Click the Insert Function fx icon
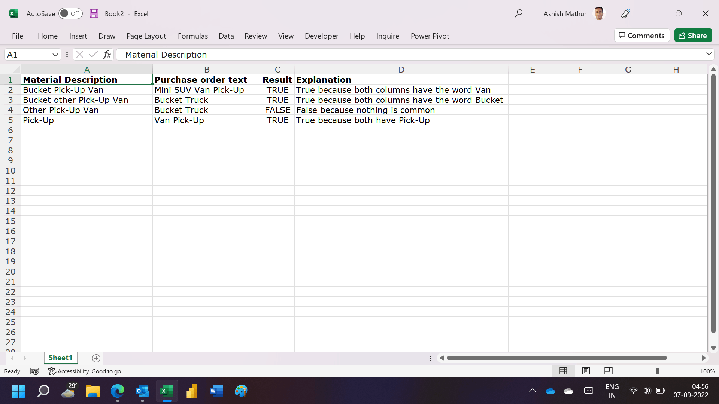 [107, 55]
